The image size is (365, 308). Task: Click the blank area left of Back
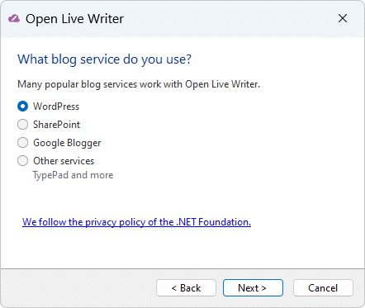[x=78, y=288]
